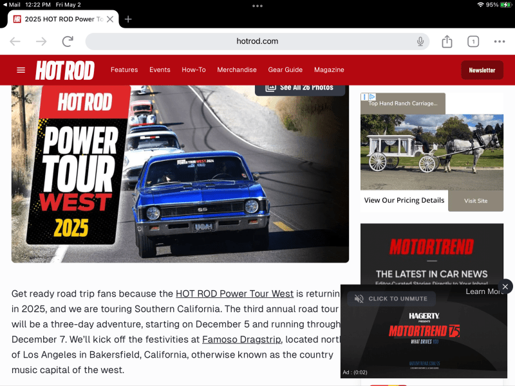
Task: Click the horse carriage ad image
Action: coord(431,152)
